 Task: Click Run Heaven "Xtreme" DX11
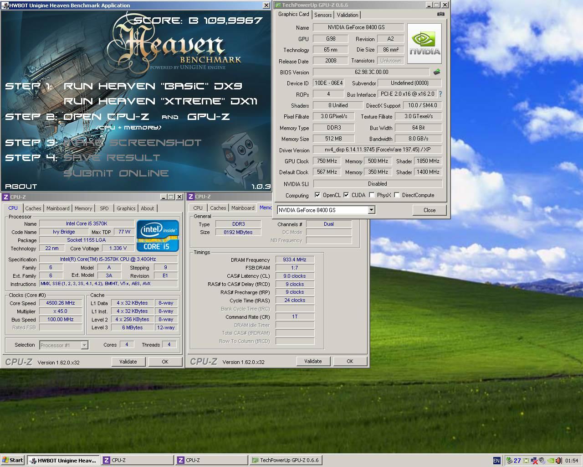coord(161,101)
